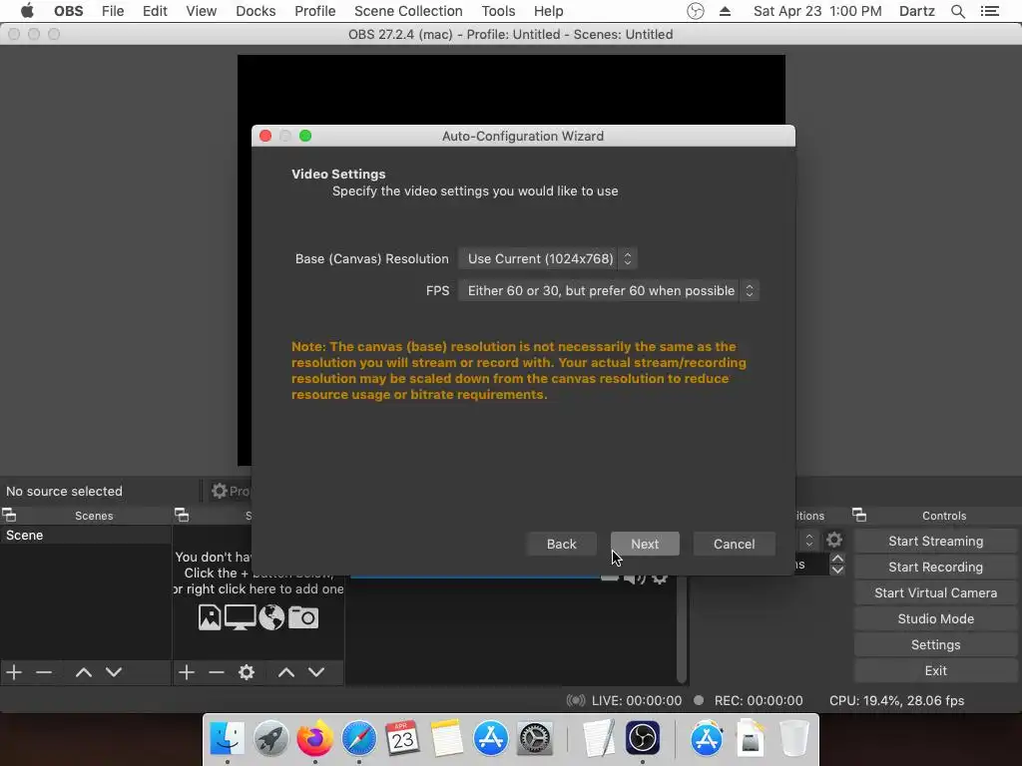Open the transition properties gear icon
The image size is (1022, 766).
point(834,540)
